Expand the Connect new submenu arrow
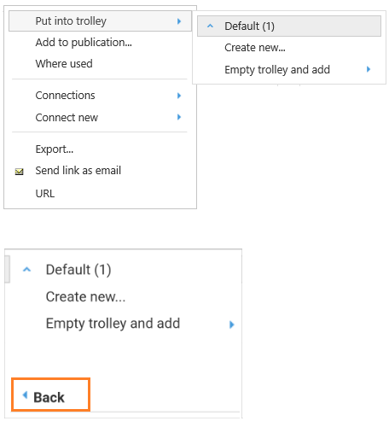 [179, 117]
